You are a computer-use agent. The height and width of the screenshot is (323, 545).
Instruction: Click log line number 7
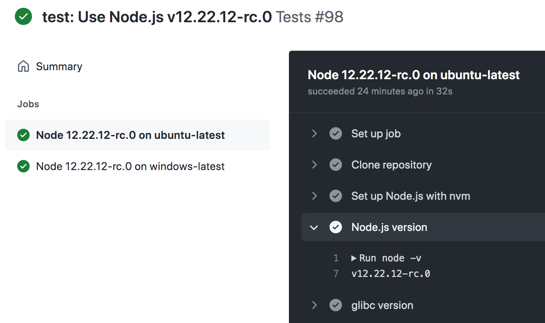point(336,273)
